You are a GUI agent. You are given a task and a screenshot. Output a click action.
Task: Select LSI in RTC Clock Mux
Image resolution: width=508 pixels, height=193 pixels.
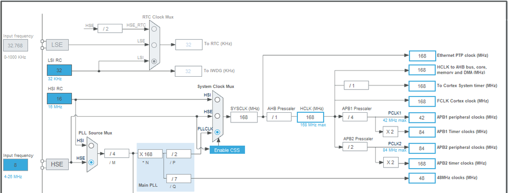coord(154,61)
